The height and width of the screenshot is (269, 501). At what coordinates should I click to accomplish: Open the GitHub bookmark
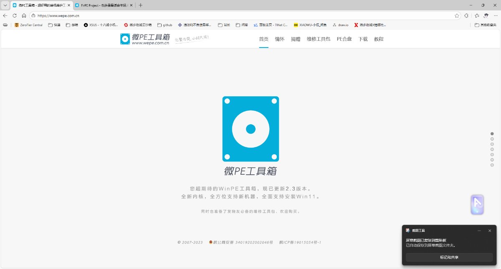point(164,25)
